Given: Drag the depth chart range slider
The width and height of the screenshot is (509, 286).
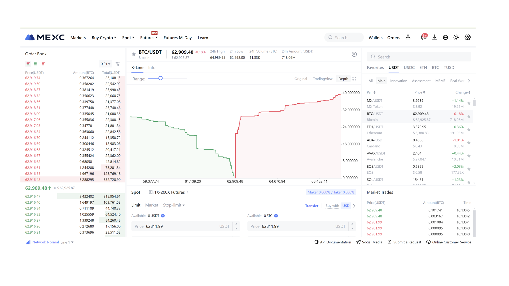Looking at the screenshot, I should tap(160, 79).
